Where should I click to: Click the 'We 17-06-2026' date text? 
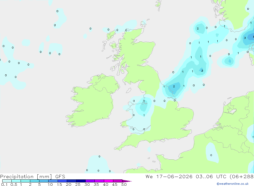[169, 177]
